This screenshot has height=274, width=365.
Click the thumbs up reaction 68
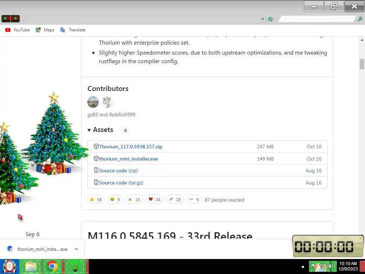96,199
